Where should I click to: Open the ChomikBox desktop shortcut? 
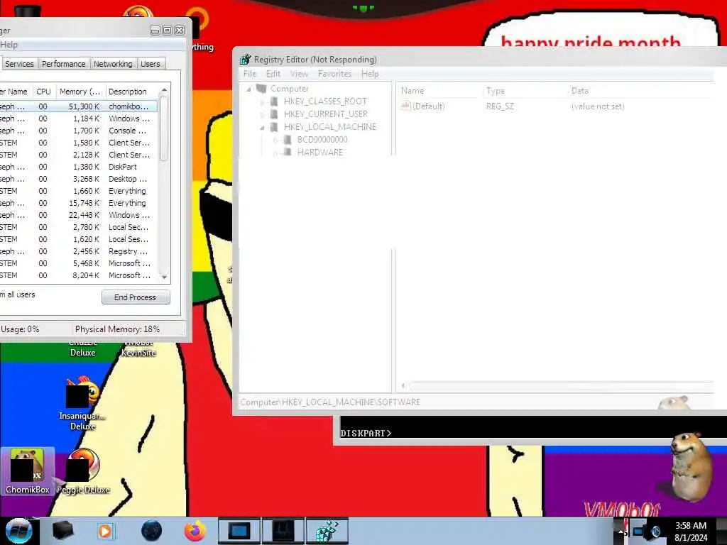click(28, 471)
